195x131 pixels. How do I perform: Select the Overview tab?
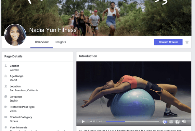click(x=42, y=42)
